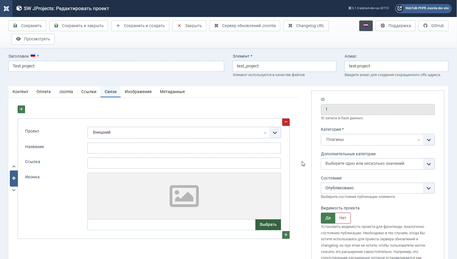Image resolution: width=457 pixels, height=259 pixels.
Task: Click the Russian flag language button
Action: click(x=366, y=26)
